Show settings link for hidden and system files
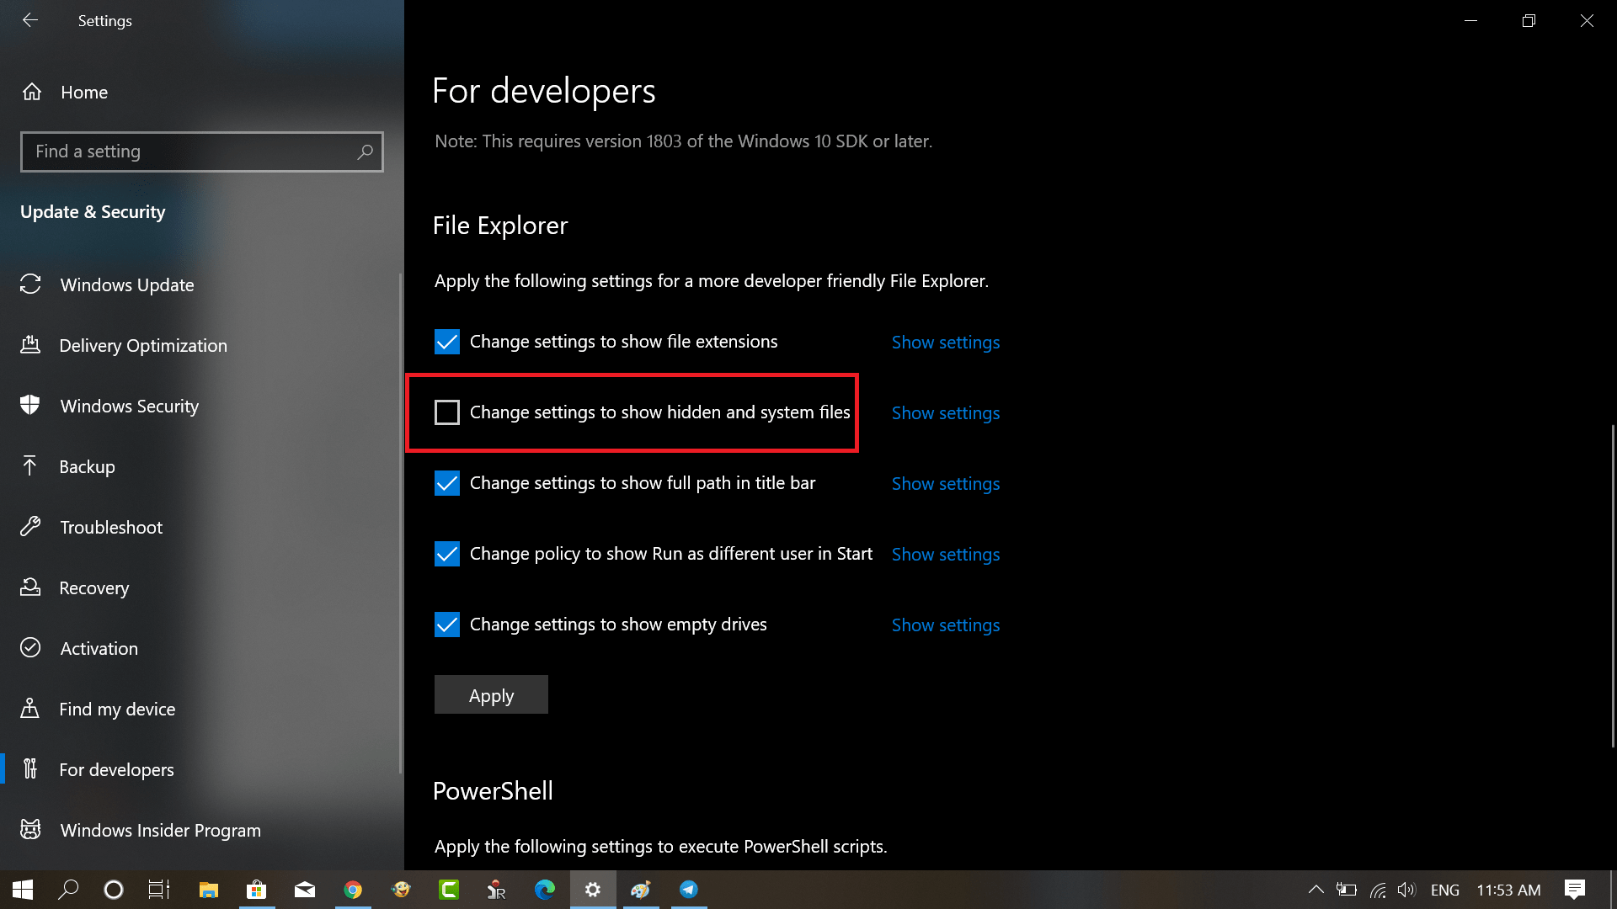The height and width of the screenshot is (909, 1617). pyautogui.click(x=946, y=413)
